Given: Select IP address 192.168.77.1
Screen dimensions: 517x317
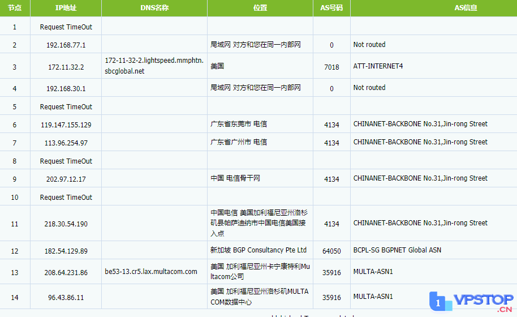Looking at the screenshot, I should coord(66,45).
